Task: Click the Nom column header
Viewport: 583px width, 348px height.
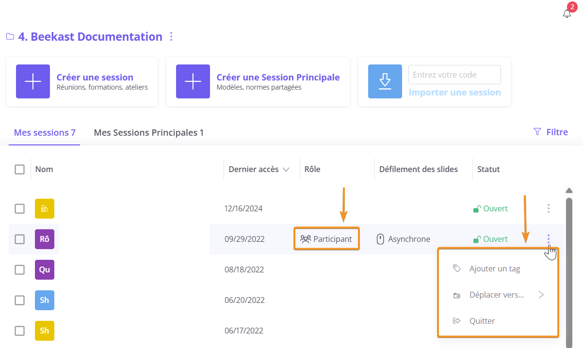Action: 44,169
